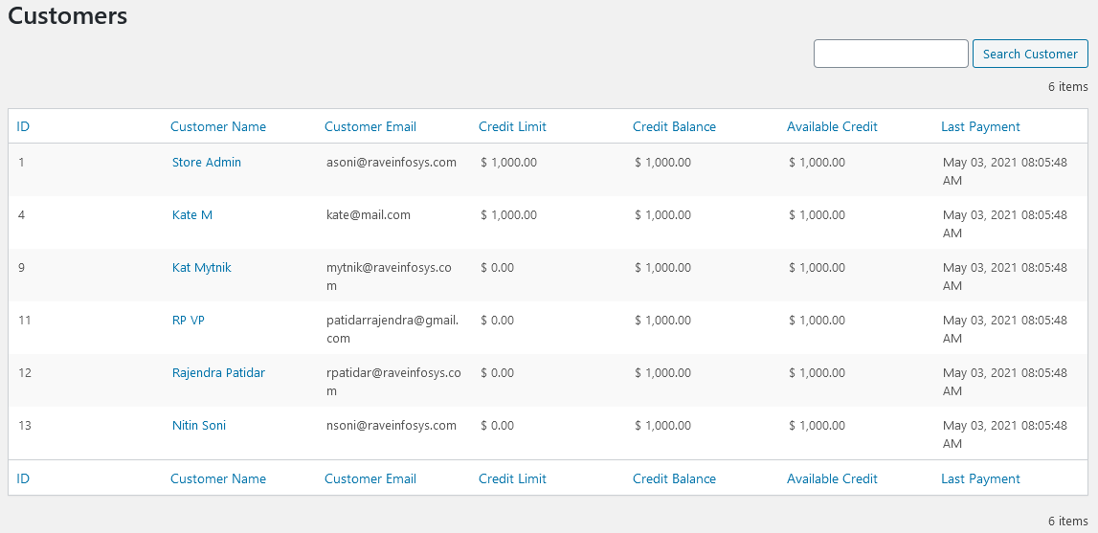The image size is (1098, 533).
Task: Click the Search Customer button
Action: pos(1029,54)
